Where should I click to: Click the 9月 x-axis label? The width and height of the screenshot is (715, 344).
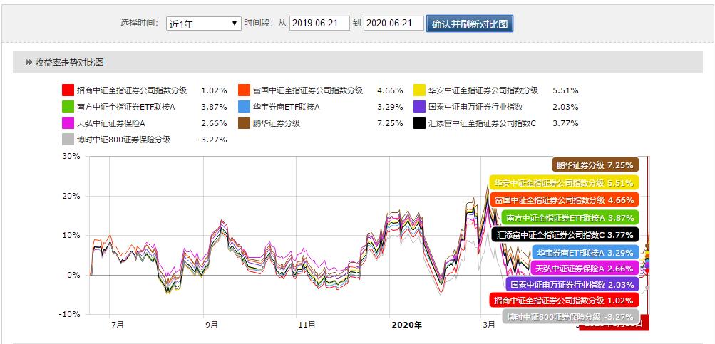coord(211,325)
